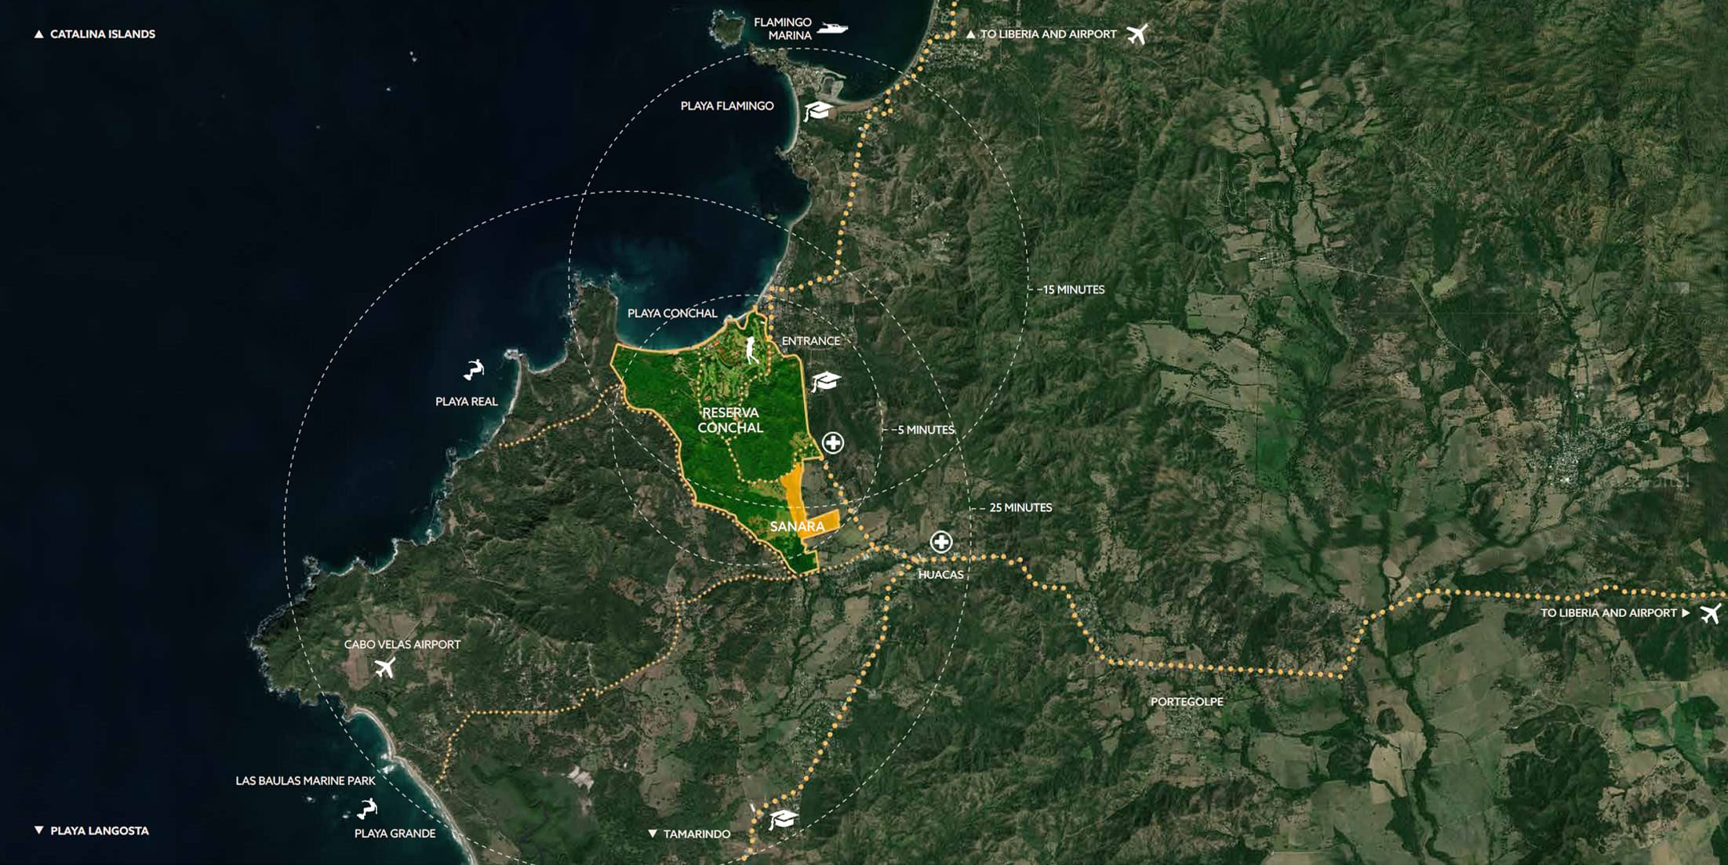Click the up arrow beside Catalina Islands

[38, 34]
